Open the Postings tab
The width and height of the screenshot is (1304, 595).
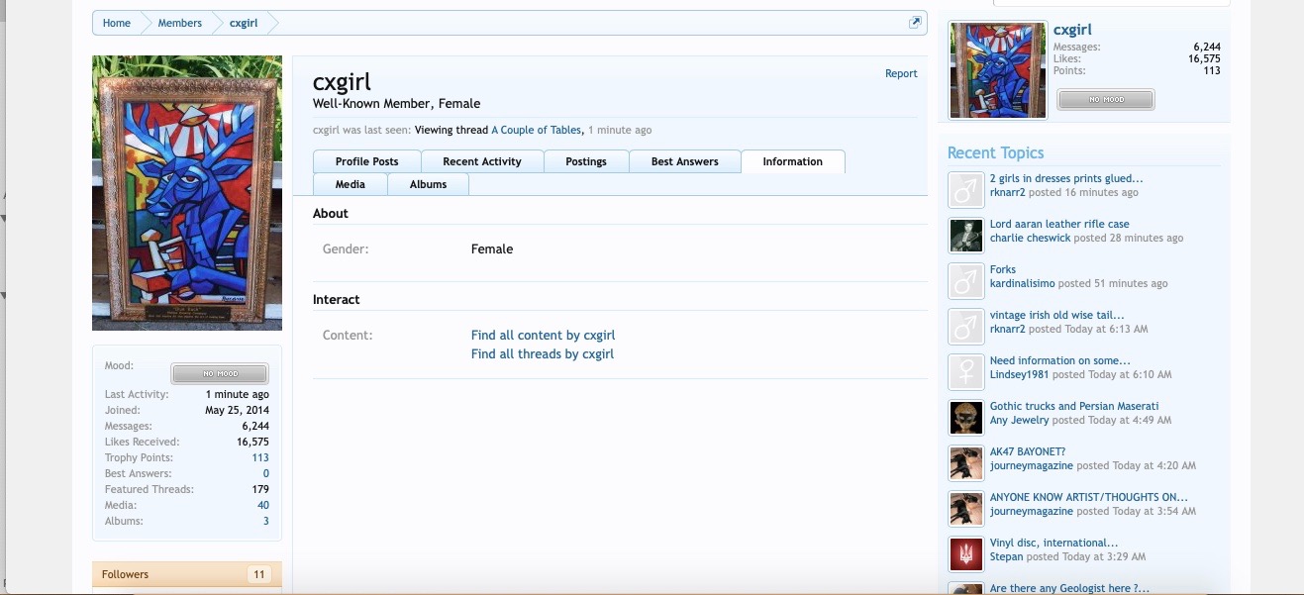click(x=586, y=161)
